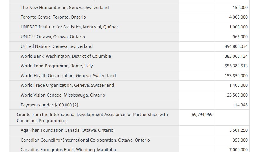The image size is (280, 152).
Task: Select UNICEF Ottawa, Ottawa, Ontario entry
Action: pos(53,37)
